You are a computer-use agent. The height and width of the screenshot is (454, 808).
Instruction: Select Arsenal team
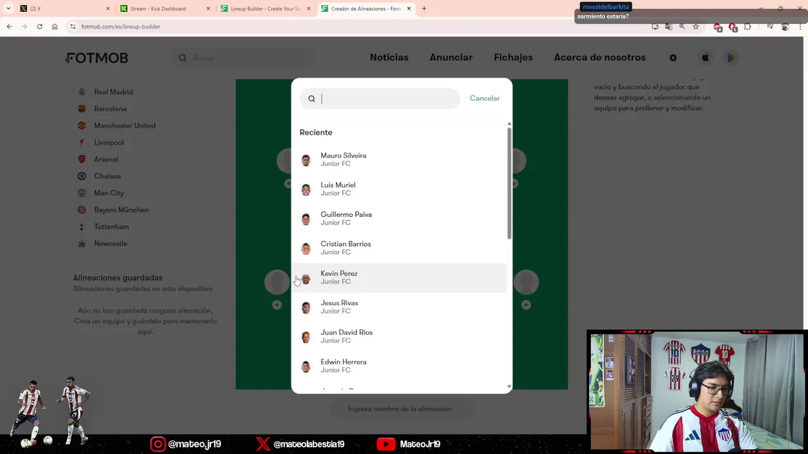pyautogui.click(x=106, y=160)
